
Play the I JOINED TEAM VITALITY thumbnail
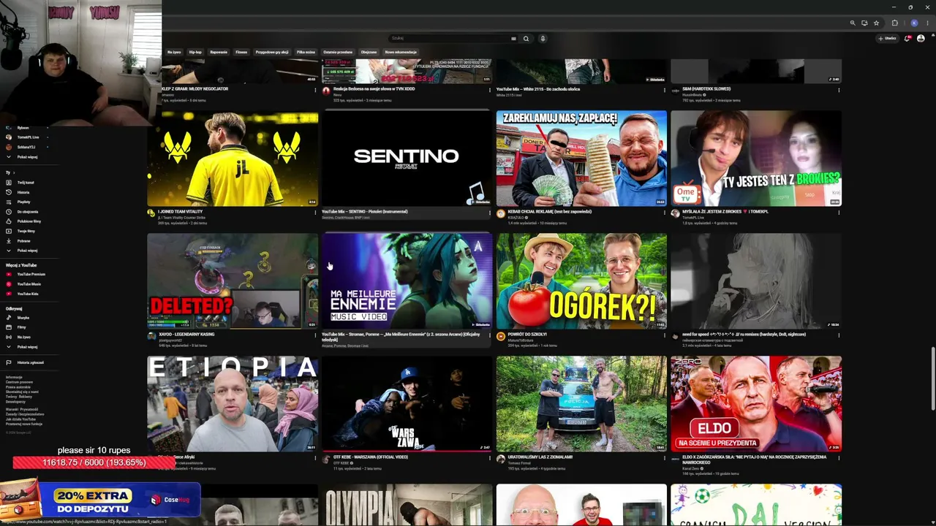coord(233,158)
